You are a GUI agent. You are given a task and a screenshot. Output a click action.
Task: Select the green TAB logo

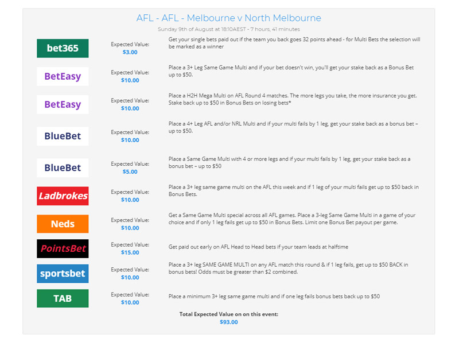63,298
